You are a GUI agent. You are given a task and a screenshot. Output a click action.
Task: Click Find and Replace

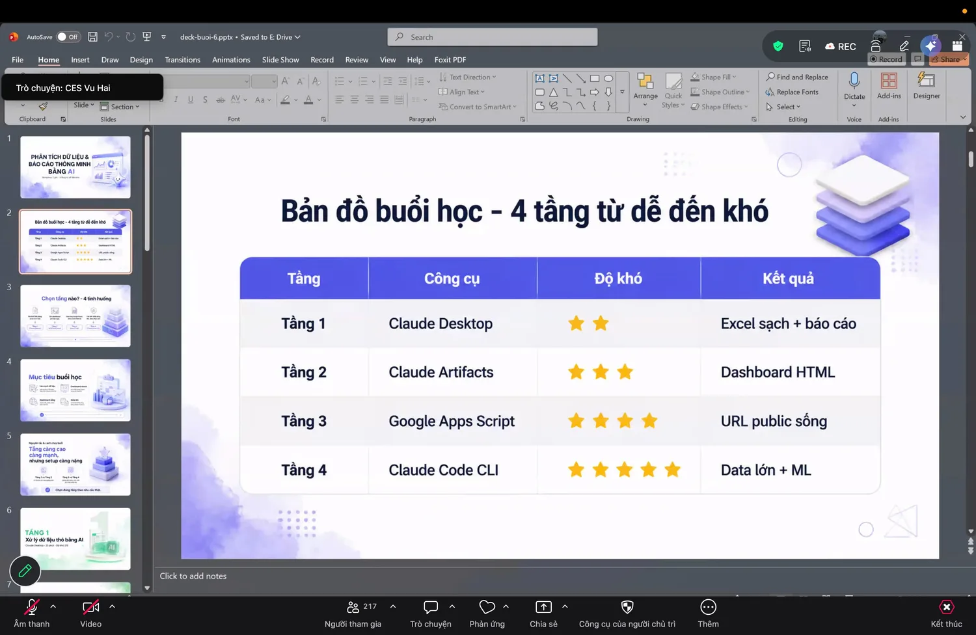tap(797, 77)
